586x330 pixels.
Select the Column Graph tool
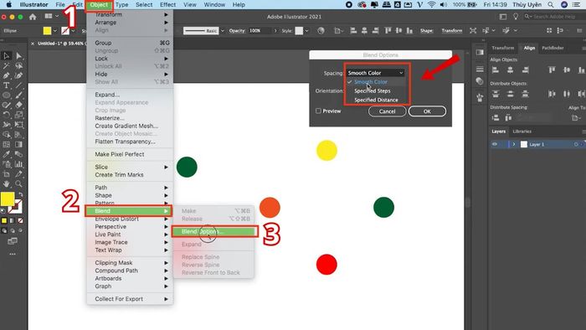pyautogui.click(x=18, y=164)
